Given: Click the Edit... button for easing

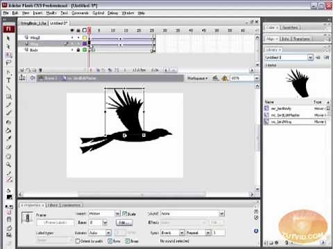Looking at the screenshot, I should (124, 223).
